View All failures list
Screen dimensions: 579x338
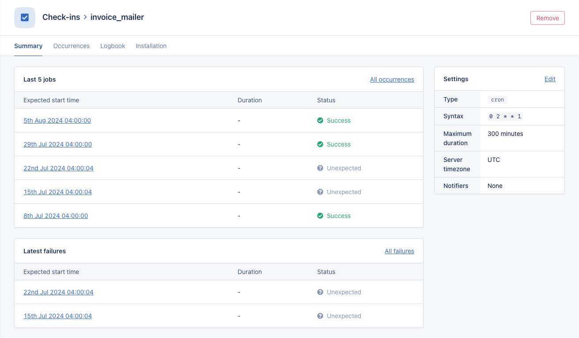point(399,251)
